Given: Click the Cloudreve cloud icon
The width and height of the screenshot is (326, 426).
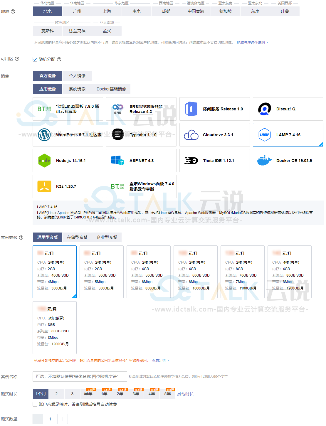Looking at the screenshot, I should pos(191,135).
